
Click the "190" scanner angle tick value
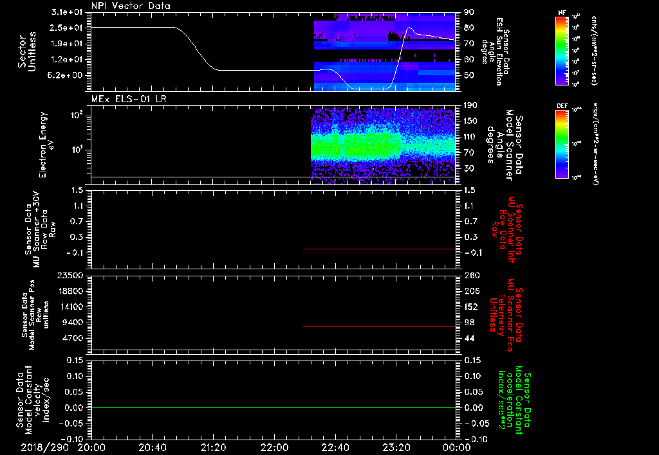[471, 105]
